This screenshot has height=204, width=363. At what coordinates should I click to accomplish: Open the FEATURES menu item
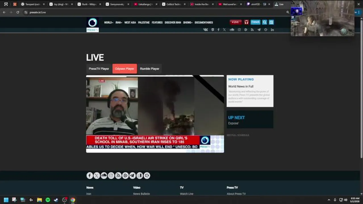(157, 22)
